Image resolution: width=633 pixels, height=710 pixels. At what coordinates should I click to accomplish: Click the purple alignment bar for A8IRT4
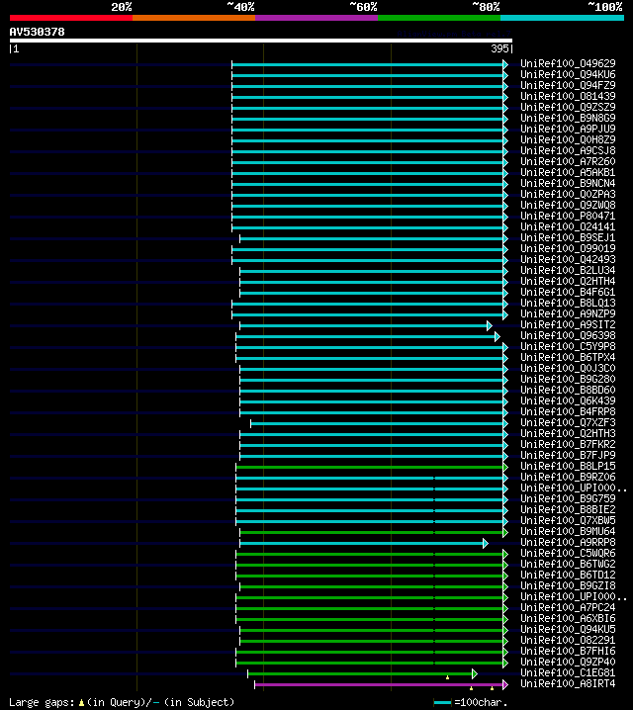click(381, 684)
